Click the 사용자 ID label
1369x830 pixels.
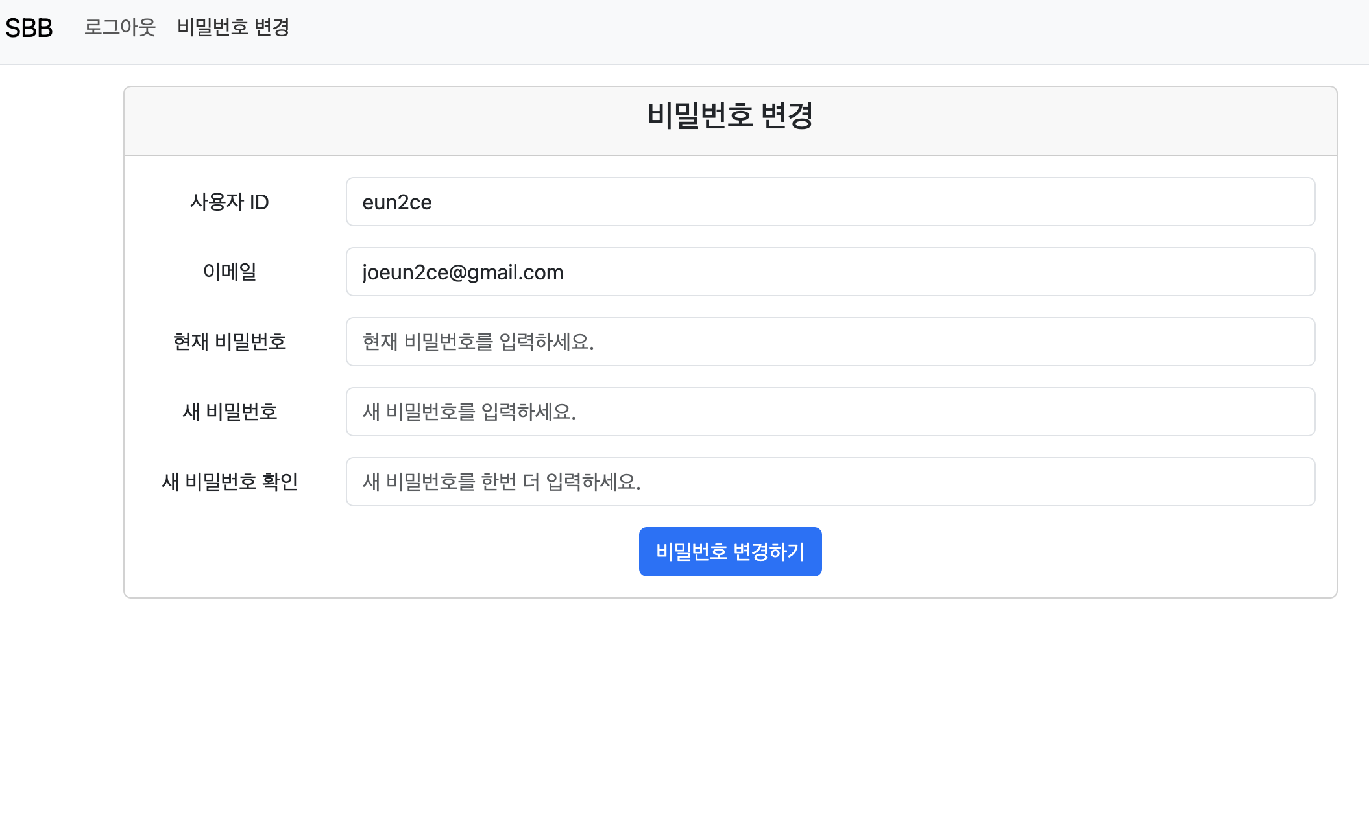(x=230, y=202)
